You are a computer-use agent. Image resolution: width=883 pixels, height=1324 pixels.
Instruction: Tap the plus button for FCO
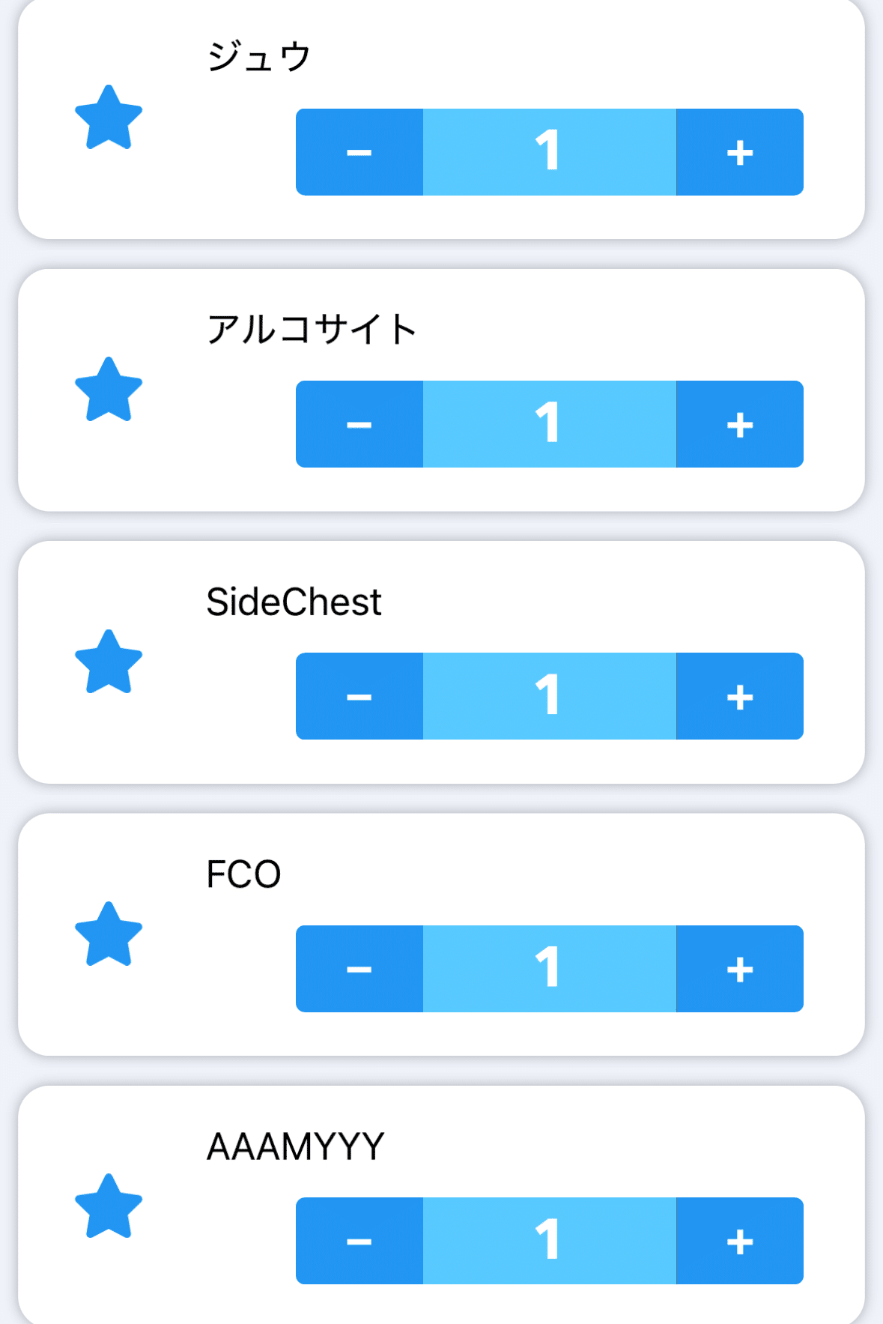(739, 969)
